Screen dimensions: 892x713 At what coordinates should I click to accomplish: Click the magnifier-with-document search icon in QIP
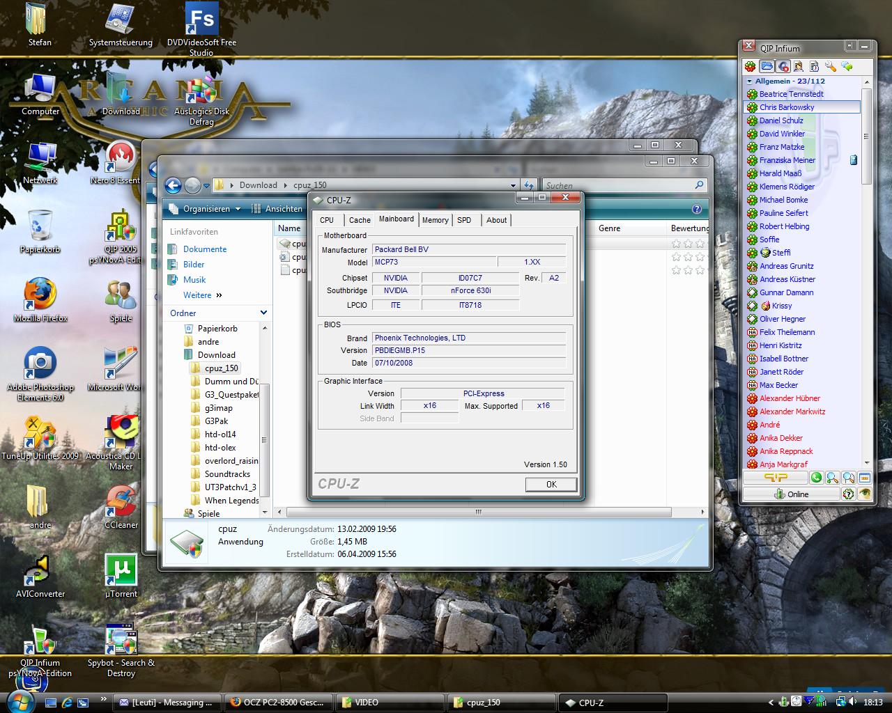coord(849,478)
